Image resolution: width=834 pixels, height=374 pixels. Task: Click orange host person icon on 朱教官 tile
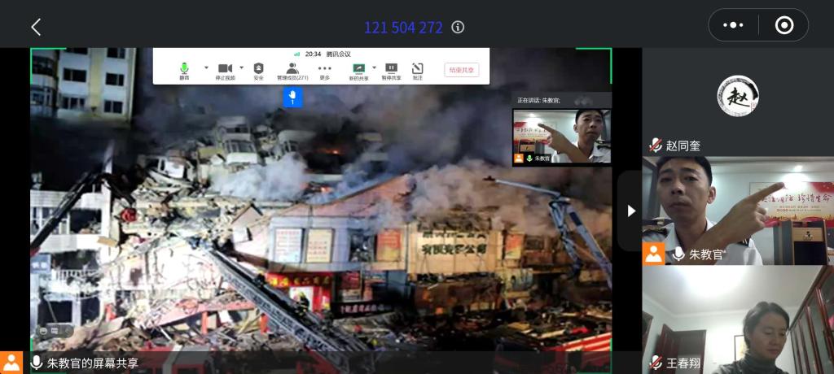click(654, 254)
